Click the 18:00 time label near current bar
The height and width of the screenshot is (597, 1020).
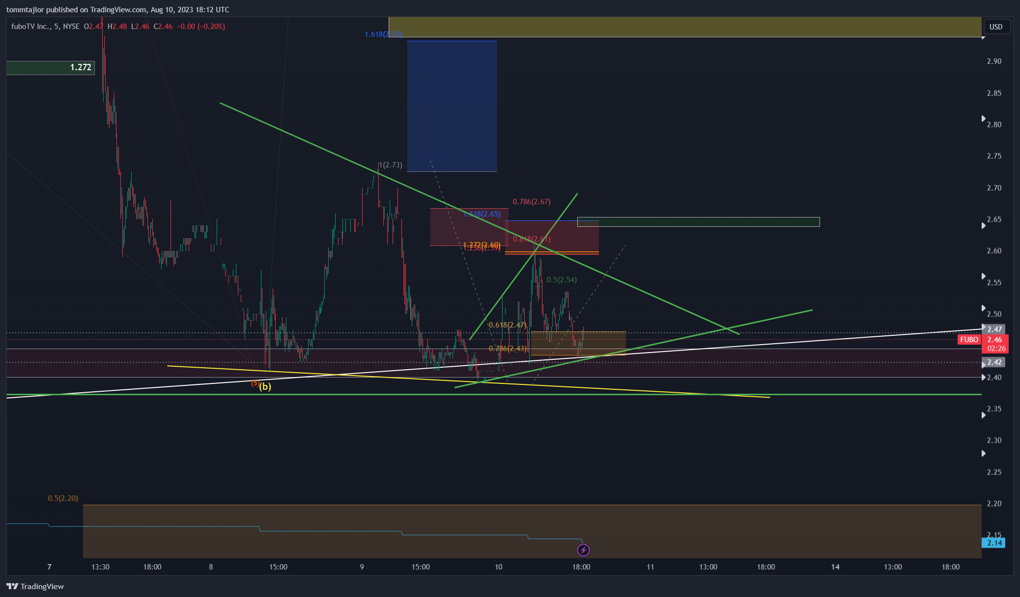pos(581,567)
